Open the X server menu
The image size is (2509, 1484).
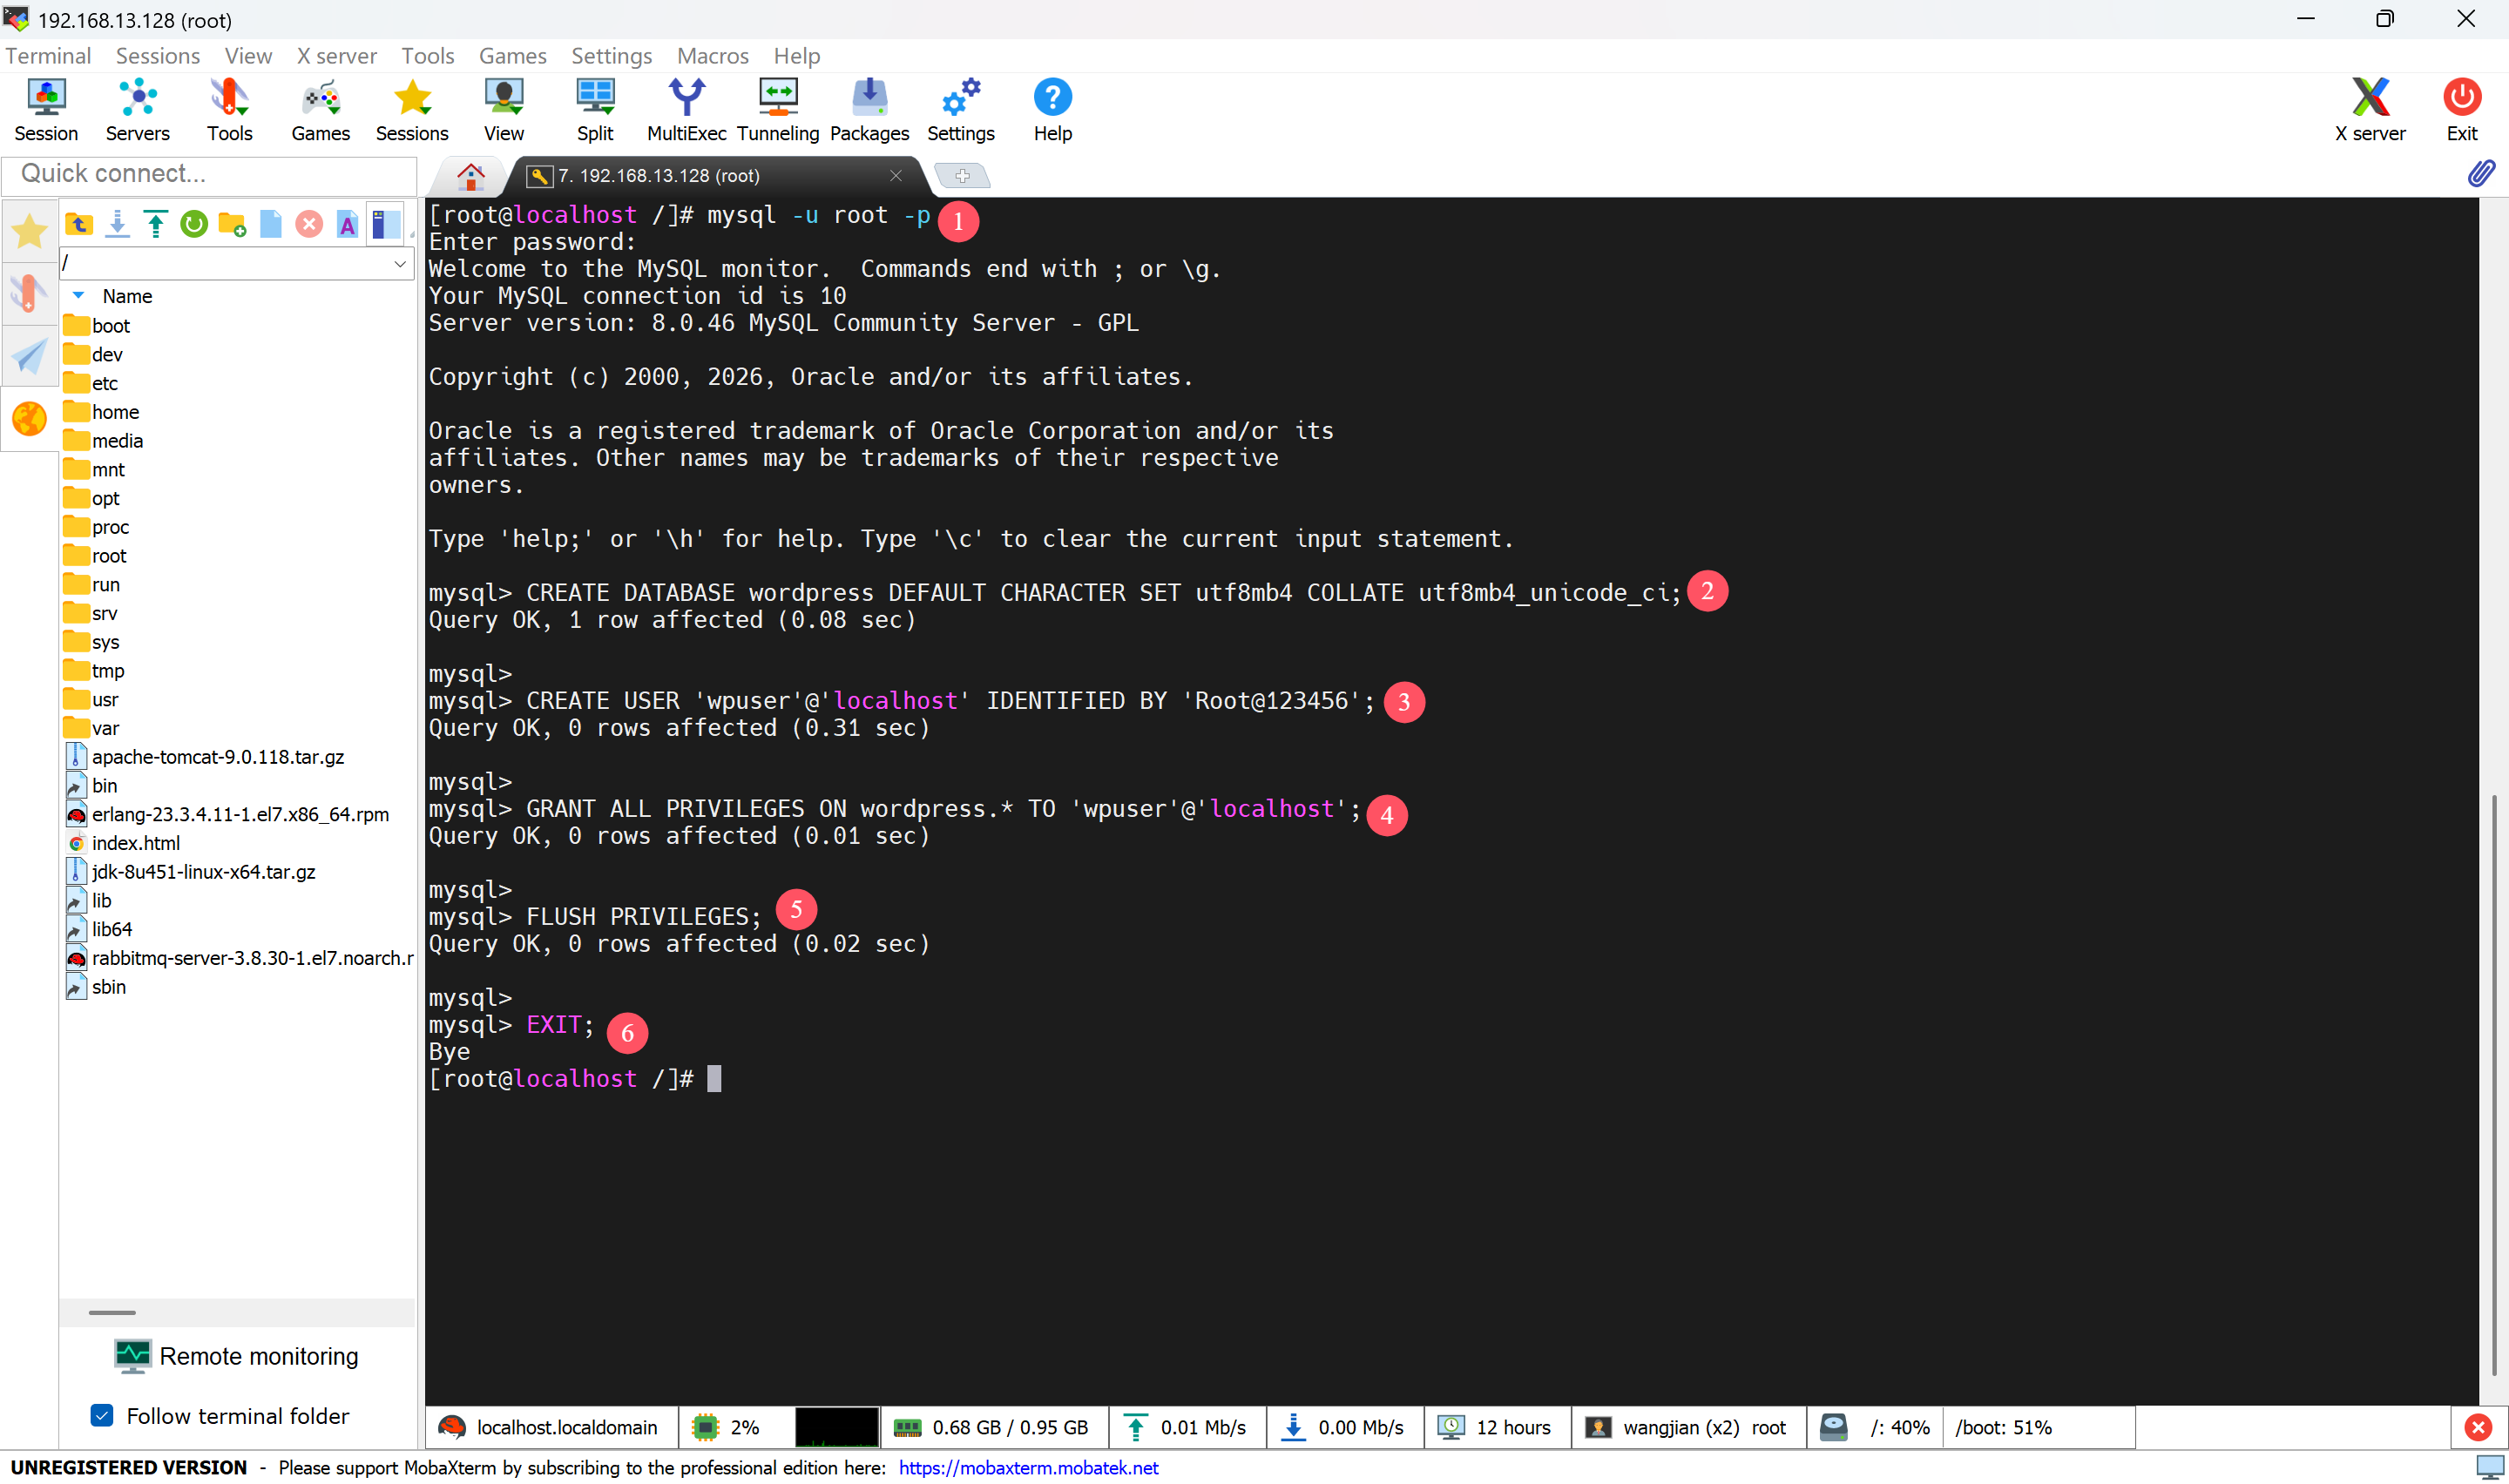(x=336, y=56)
